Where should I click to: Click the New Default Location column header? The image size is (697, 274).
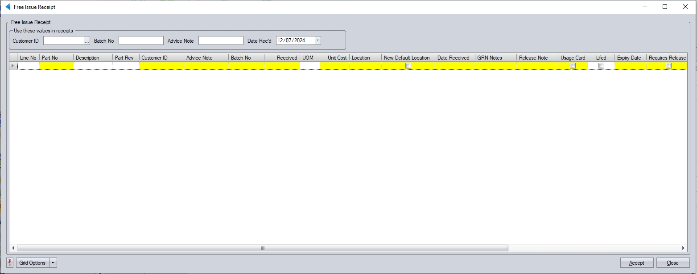click(408, 58)
